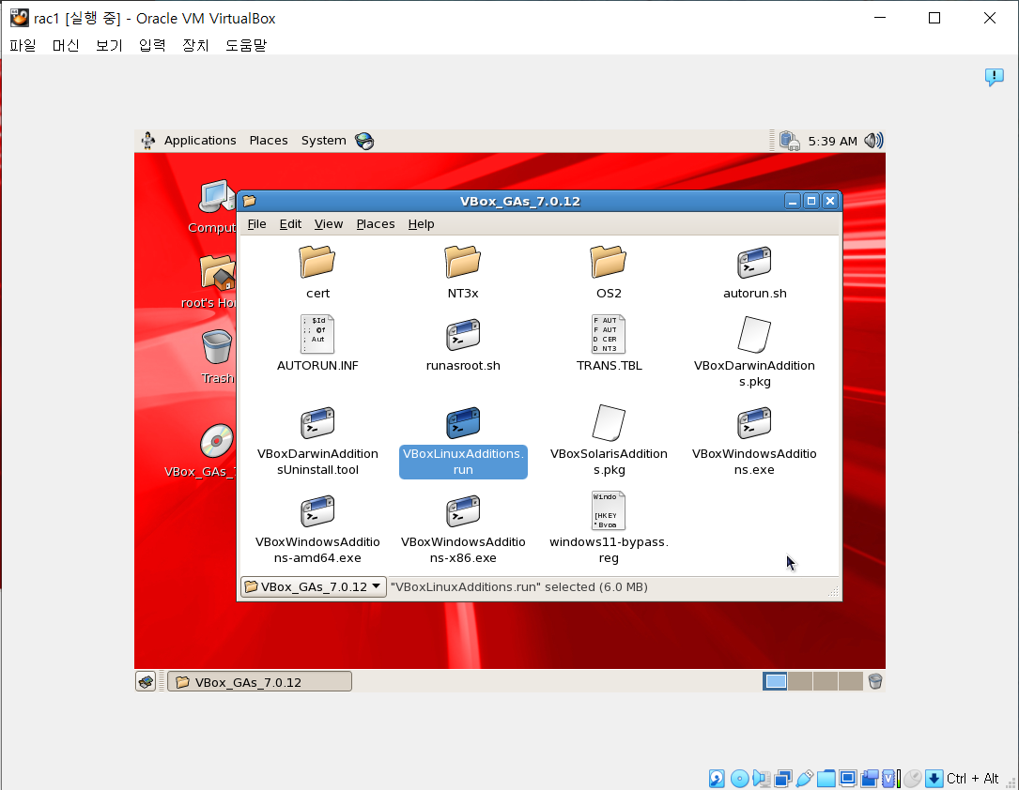Select the VBoxDarwinAdditionsUninstall.tool icon
Viewport: 1019px width, 790px height.
[317, 423]
